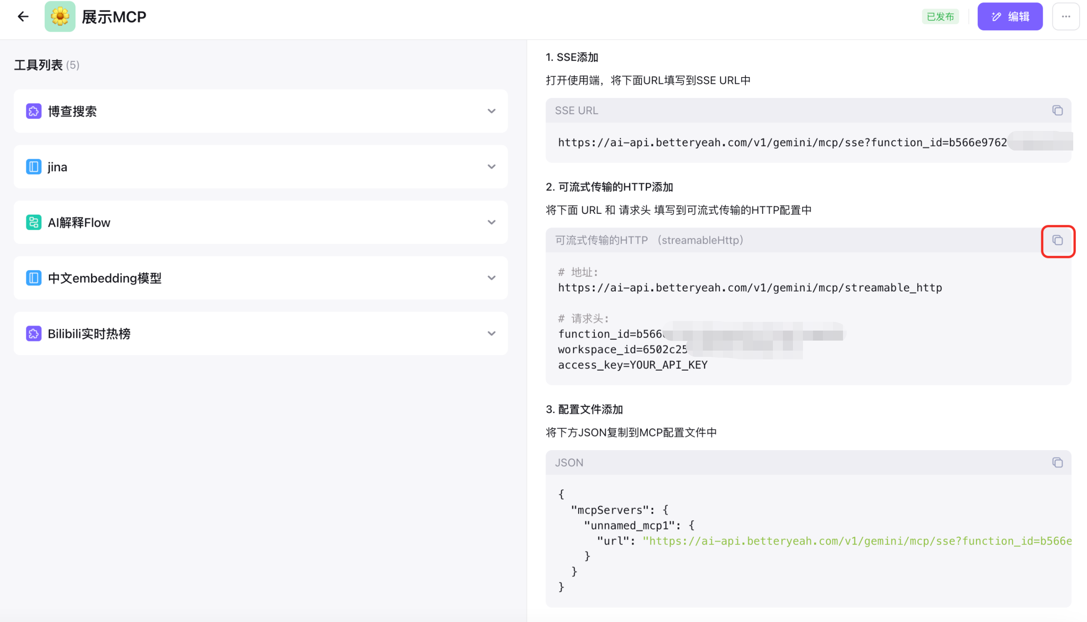The width and height of the screenshot is (1087, 622).
Task: Click the back arrow icon
Action: pyautogui.click(x=23, y=17)
